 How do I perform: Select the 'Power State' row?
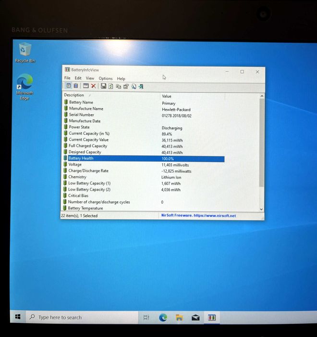pyautogui.click(x=144, y=128)
